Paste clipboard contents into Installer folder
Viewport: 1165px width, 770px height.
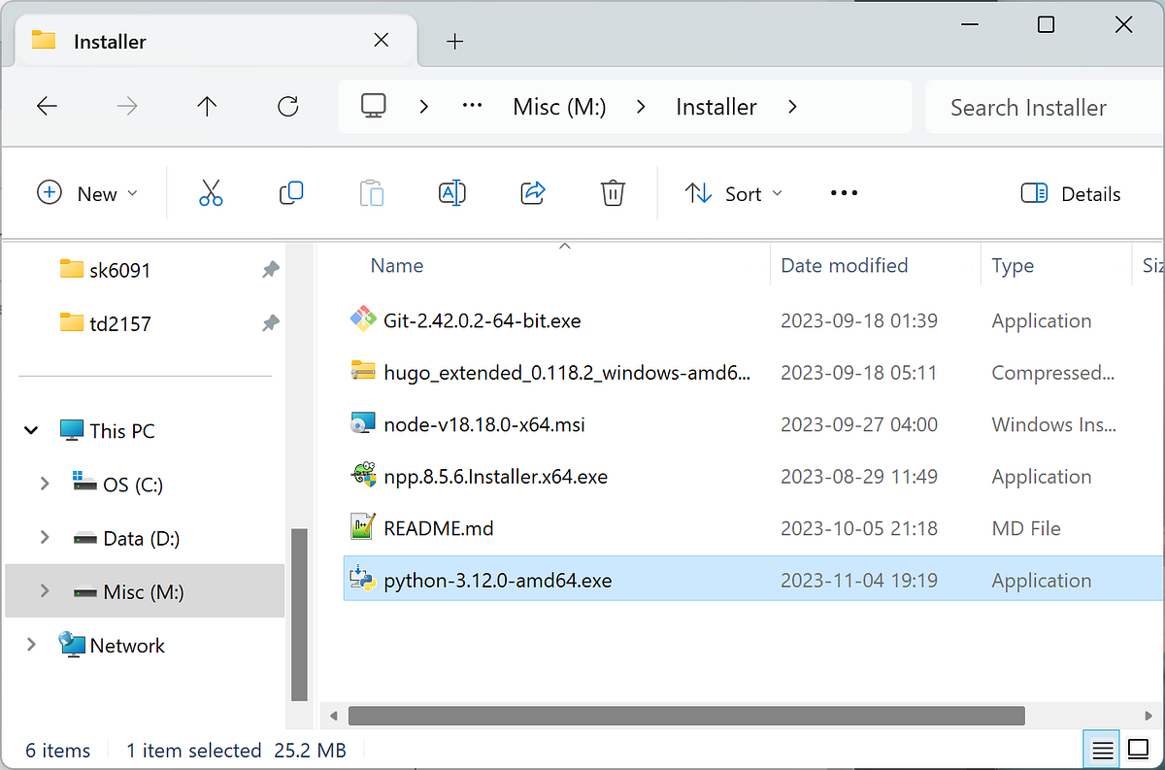tap(372, 193)
